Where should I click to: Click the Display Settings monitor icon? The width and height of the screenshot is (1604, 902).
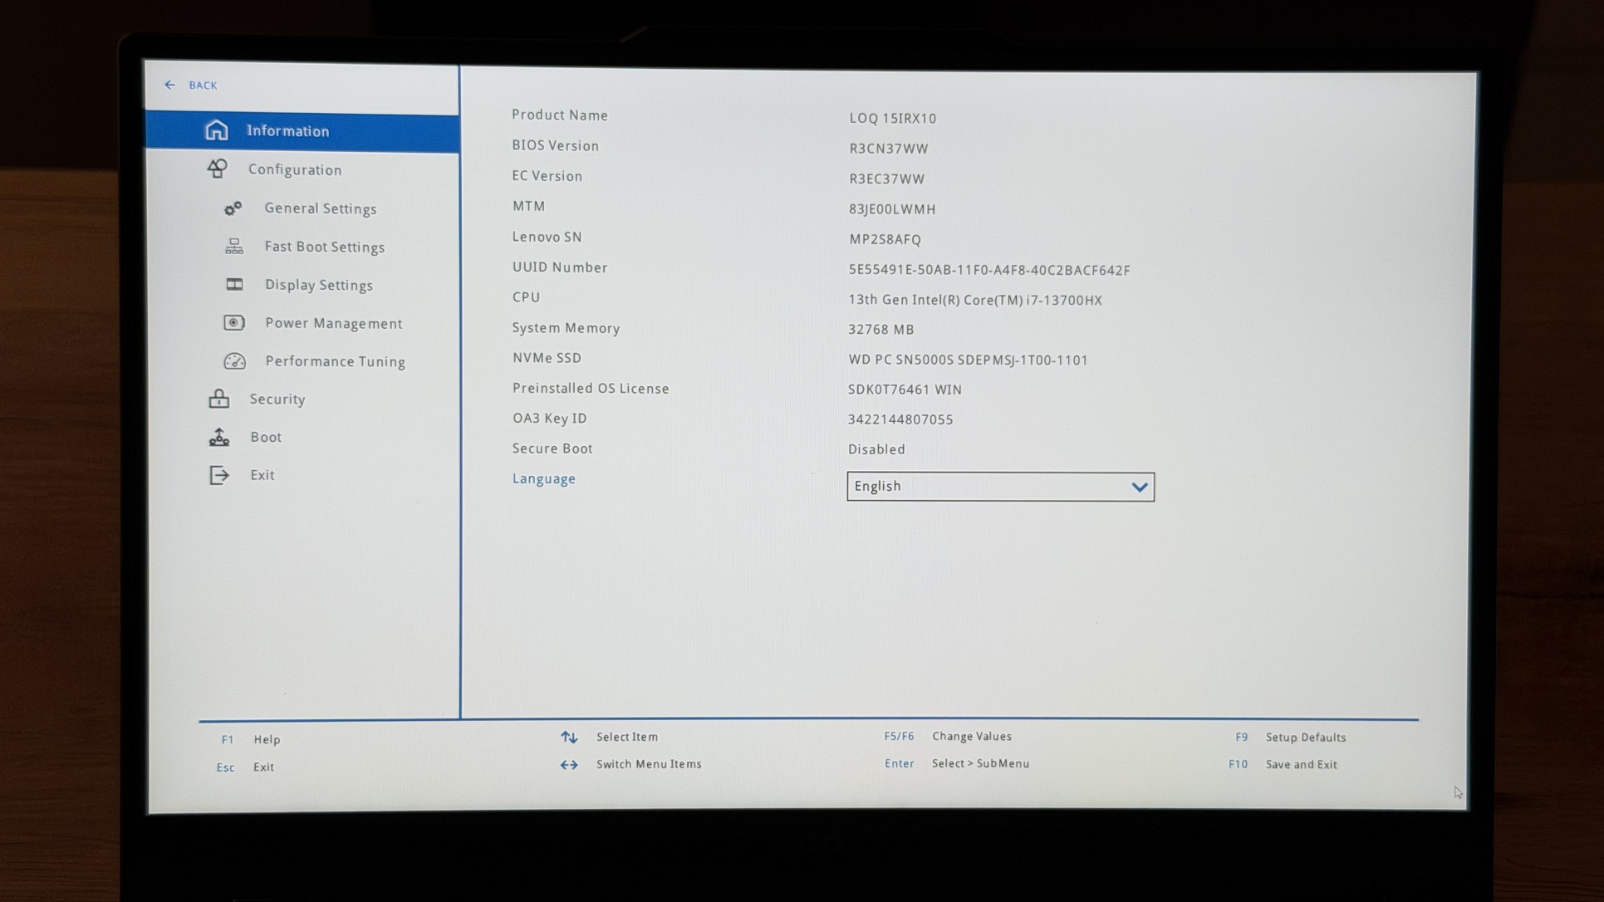[x=235, y=284]
